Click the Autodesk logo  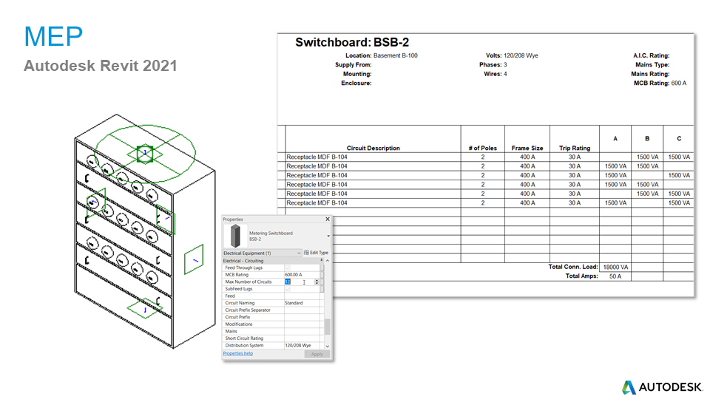click(655, 386)
